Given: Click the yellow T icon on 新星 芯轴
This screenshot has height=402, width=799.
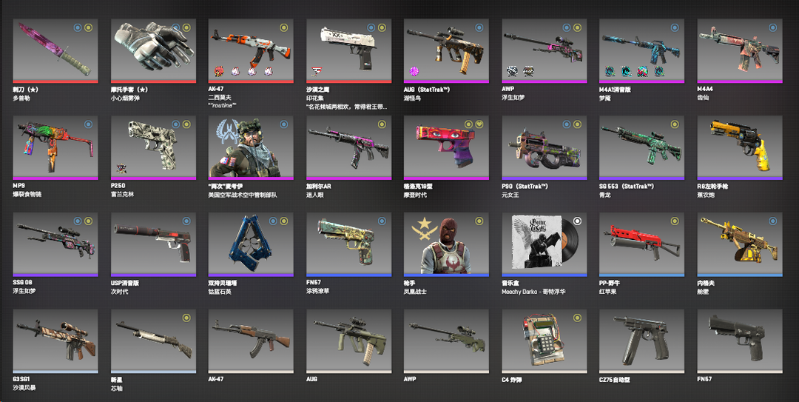Looking at the screenshot, I should click(186, 318).
